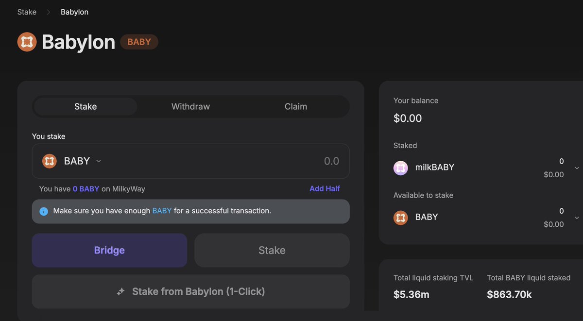This screenshot has height=321, width=583.
Task: Click the BABY icon under Available to stake
Action: [401, 217]
